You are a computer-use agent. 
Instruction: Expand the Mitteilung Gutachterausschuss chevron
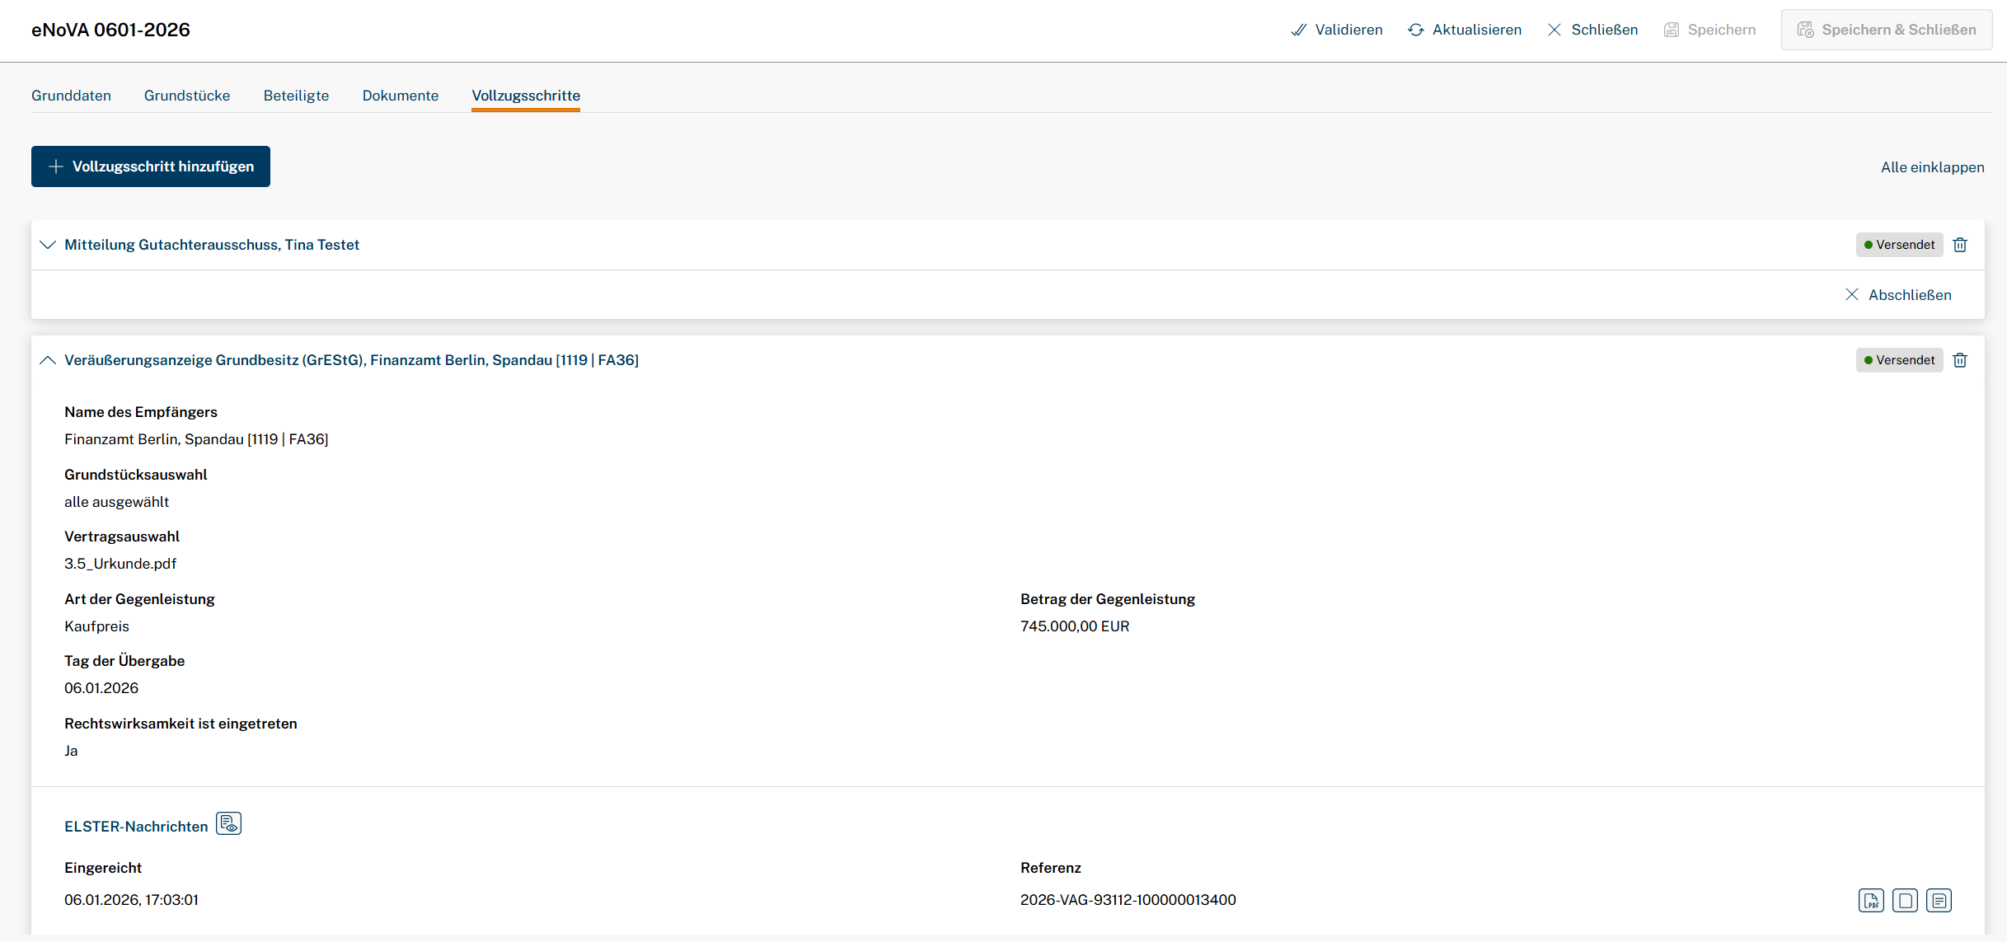point(48,245)
